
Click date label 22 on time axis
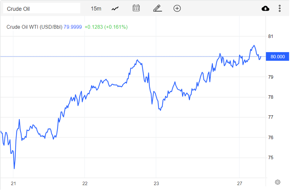pos(85,183)
